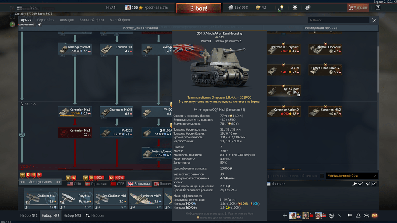Viewport: 397px width, 223px height.
Task: Open the contacts friends icon
Action: tap(358, 216)
